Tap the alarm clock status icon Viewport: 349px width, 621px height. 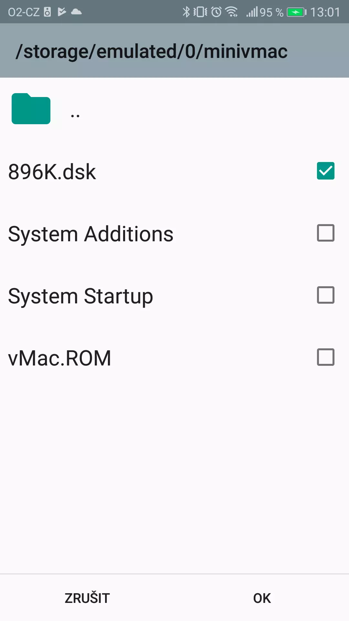coord(217,12)
